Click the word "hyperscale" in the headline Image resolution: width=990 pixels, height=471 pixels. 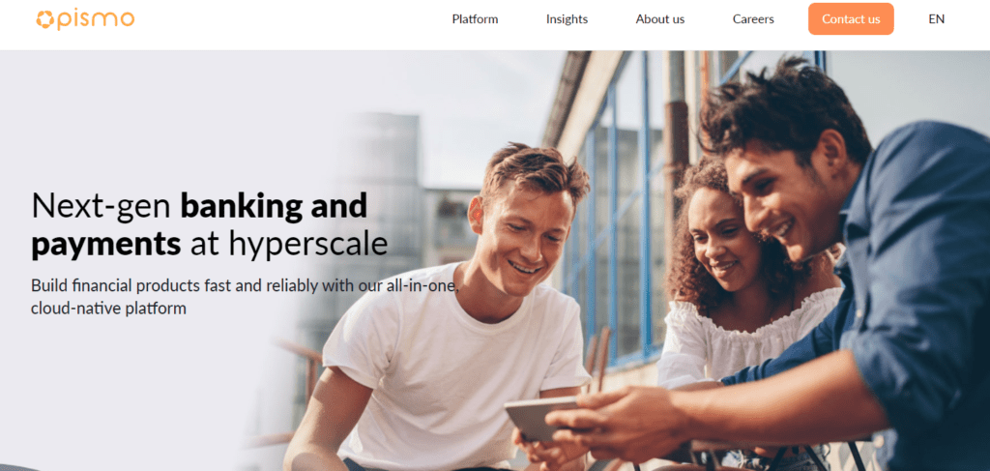(307, 244)
